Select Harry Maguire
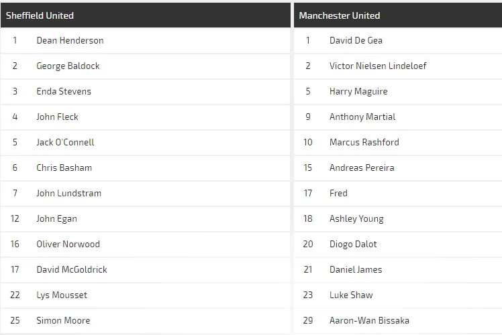This screenshot has width=502, height=335. pos(358,91)
